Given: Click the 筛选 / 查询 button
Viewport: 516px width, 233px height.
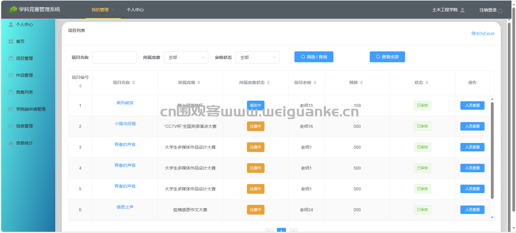Looking at the screenshot, I should [x=314, y=57].
